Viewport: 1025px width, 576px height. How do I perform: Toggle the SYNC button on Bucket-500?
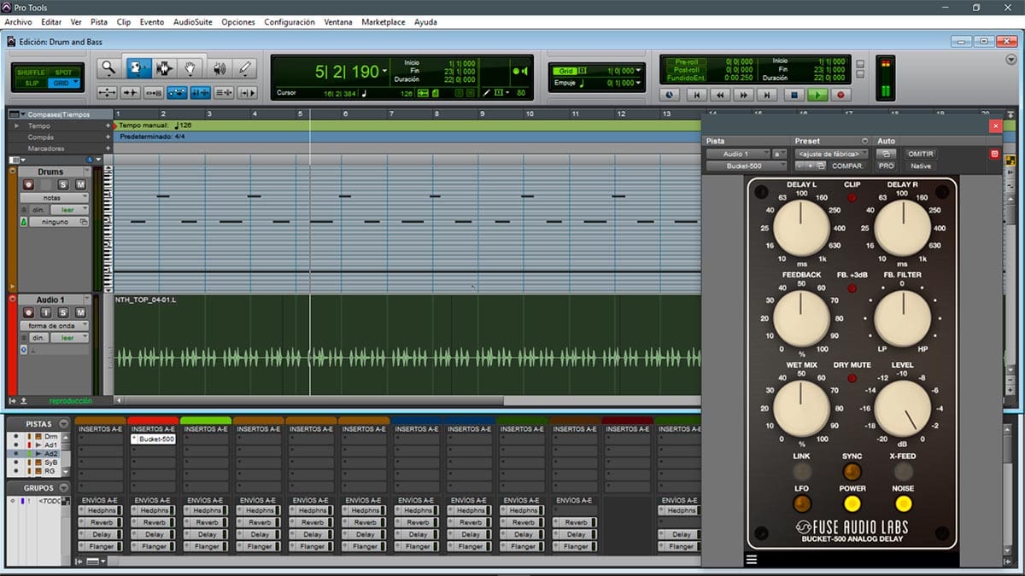point(852,472)
